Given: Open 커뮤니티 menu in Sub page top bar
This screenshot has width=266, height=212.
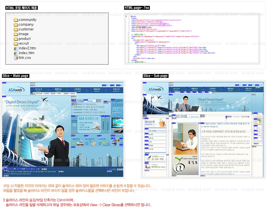Looking at the screenshot, I should [x=248, y=89].
